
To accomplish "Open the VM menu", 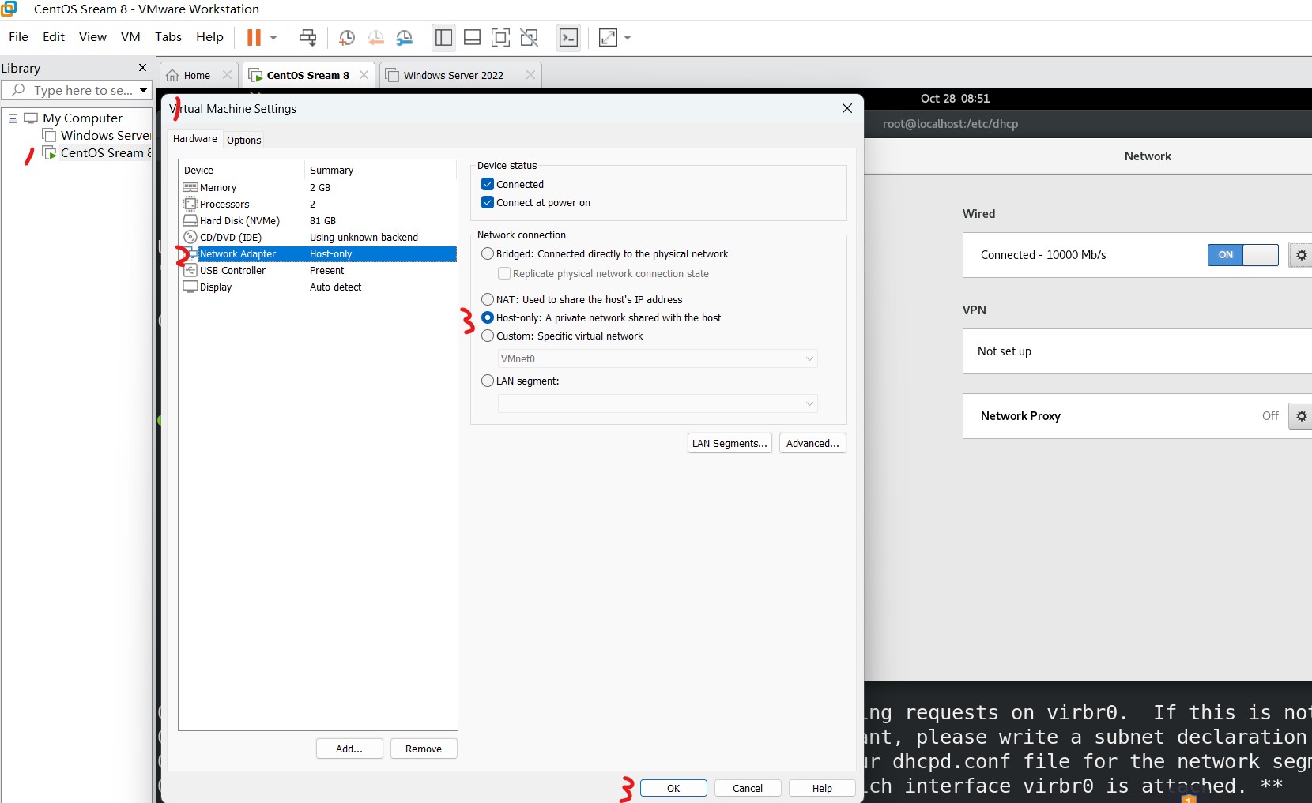I will click(130, 37).
